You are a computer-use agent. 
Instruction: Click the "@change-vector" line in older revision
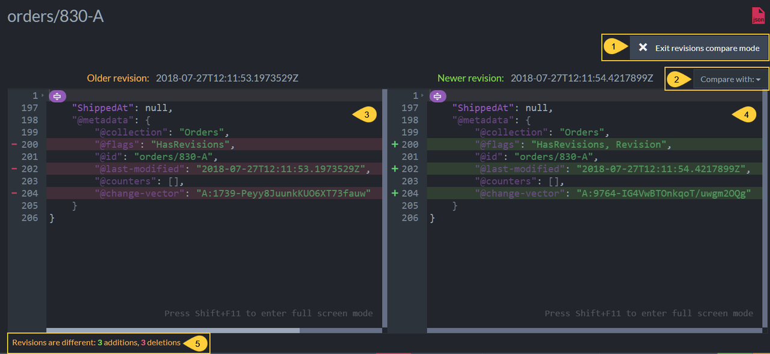coord(214,193)
